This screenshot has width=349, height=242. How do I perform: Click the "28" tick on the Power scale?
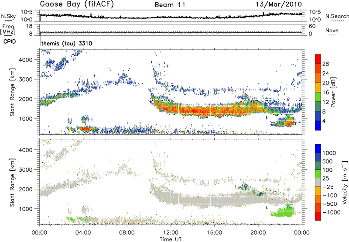[325, 64]
